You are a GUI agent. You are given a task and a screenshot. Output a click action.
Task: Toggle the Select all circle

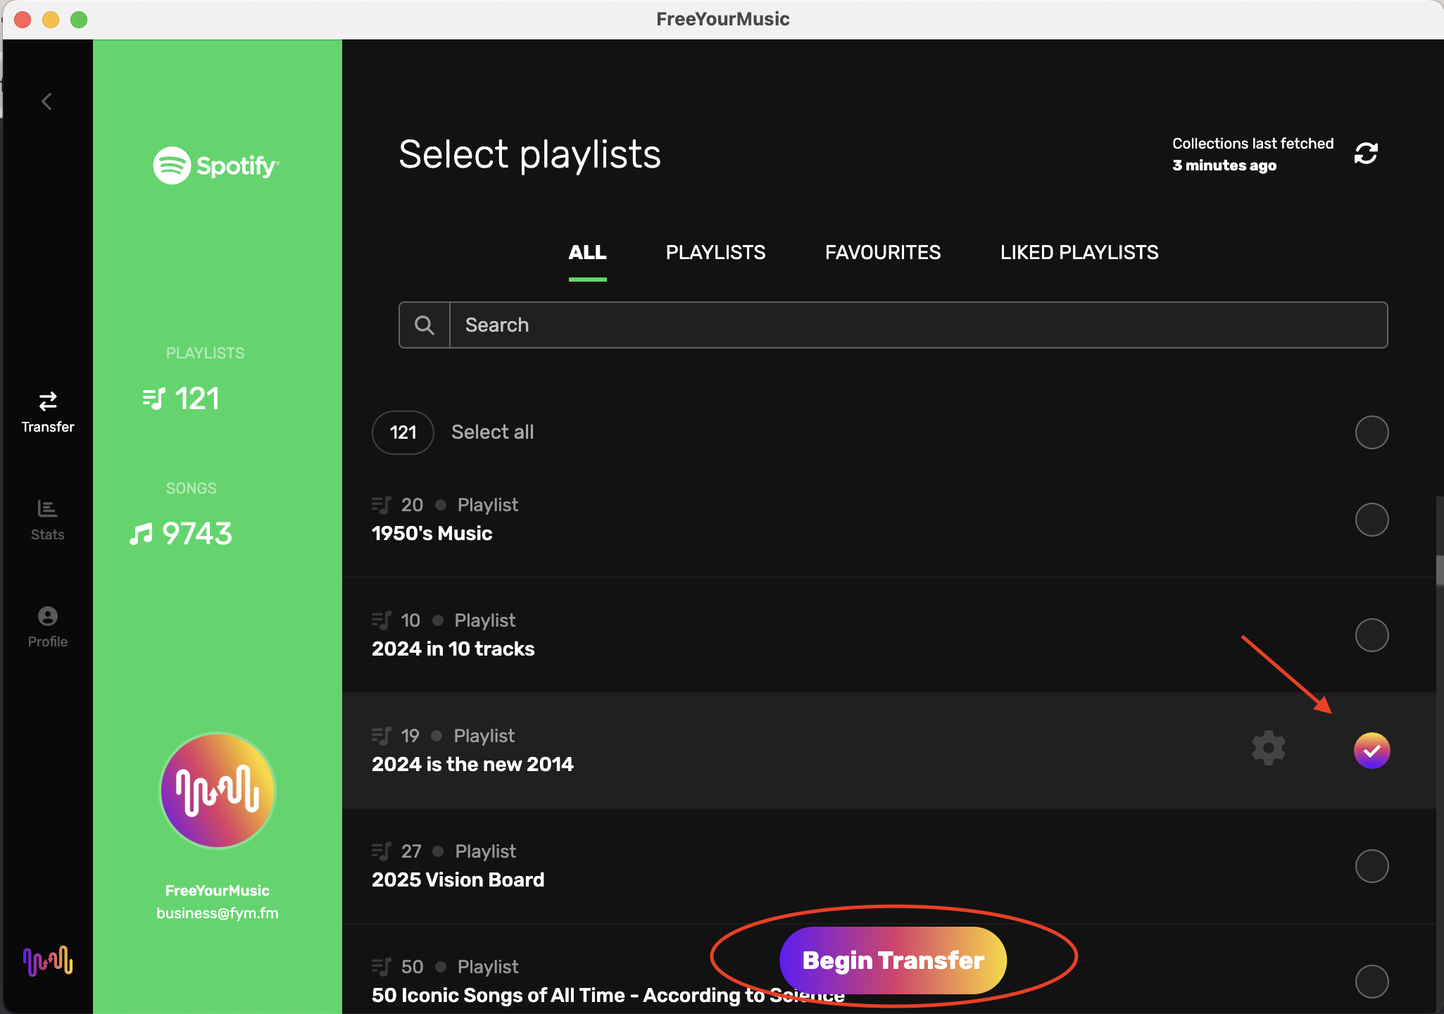coord(1371,432)
